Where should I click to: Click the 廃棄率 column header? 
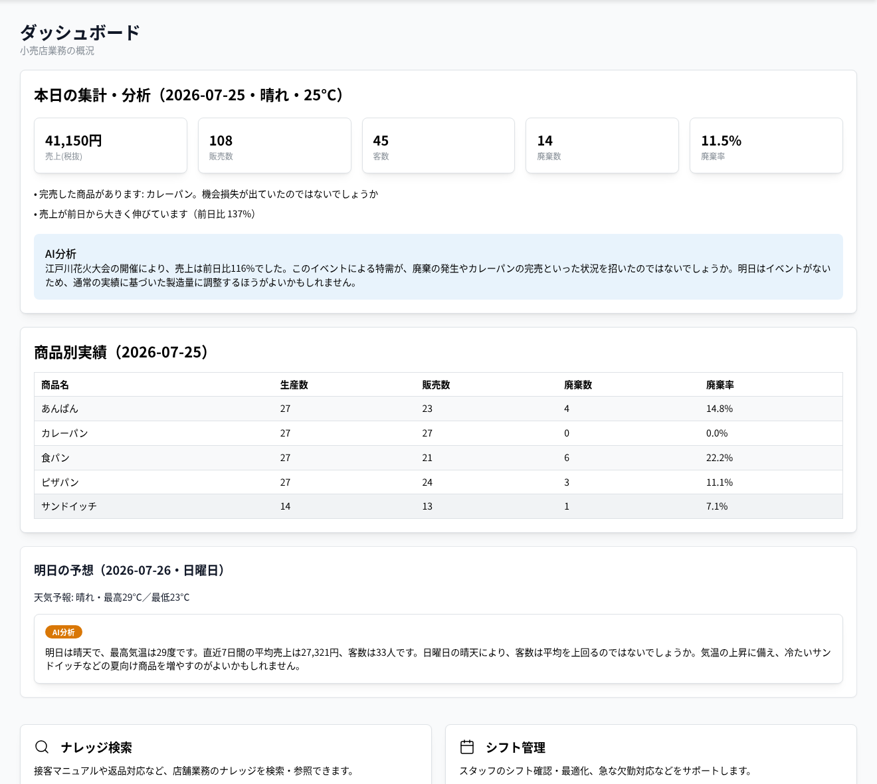click(720, 385)
